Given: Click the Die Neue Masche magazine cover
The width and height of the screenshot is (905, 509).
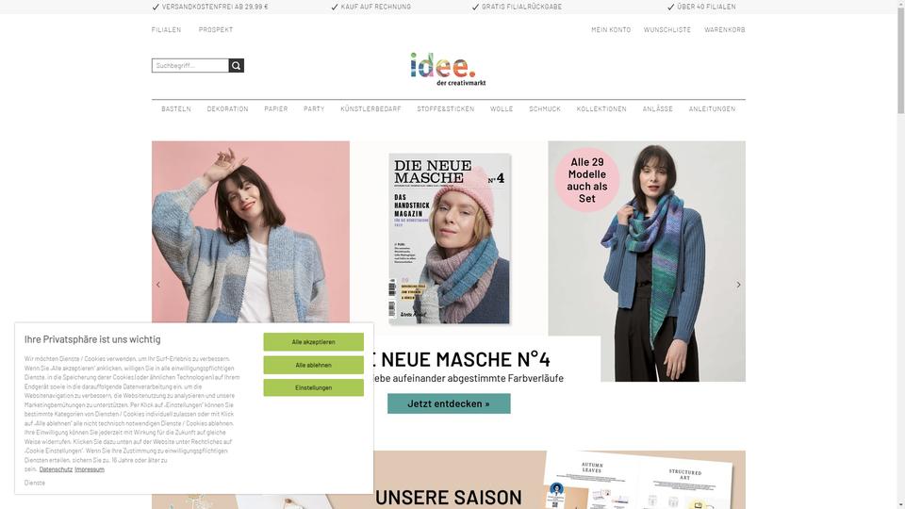Looking at the screenshot, I should (449, 238).
